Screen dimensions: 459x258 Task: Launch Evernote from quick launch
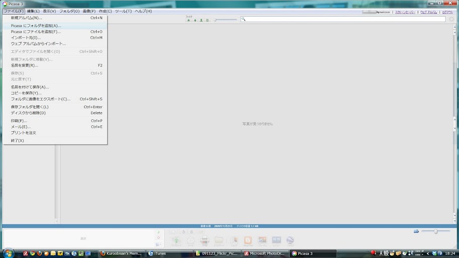81,253
